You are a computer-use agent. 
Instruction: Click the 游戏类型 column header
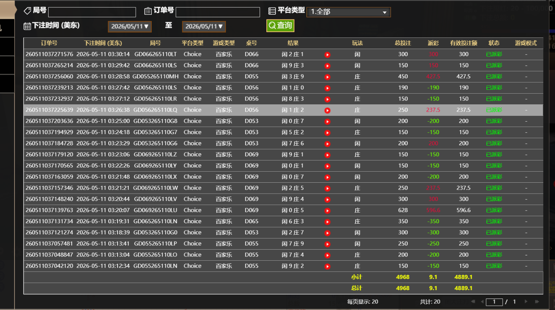click(224, 43)
